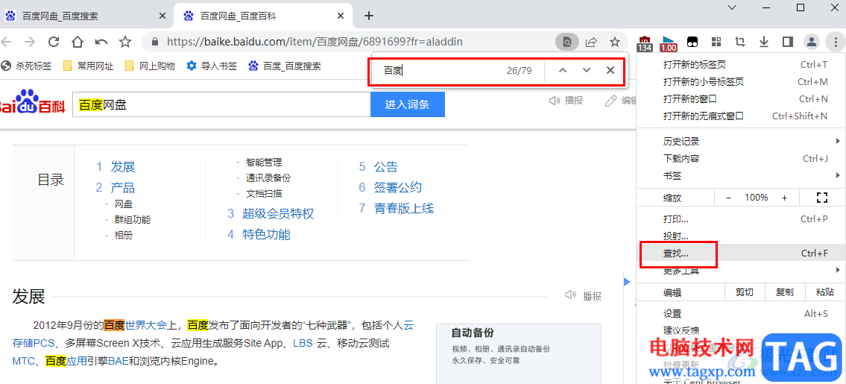Expand the 书签 submenu
Viewport: 846px width, 384px height.
(x=739, y=175)
